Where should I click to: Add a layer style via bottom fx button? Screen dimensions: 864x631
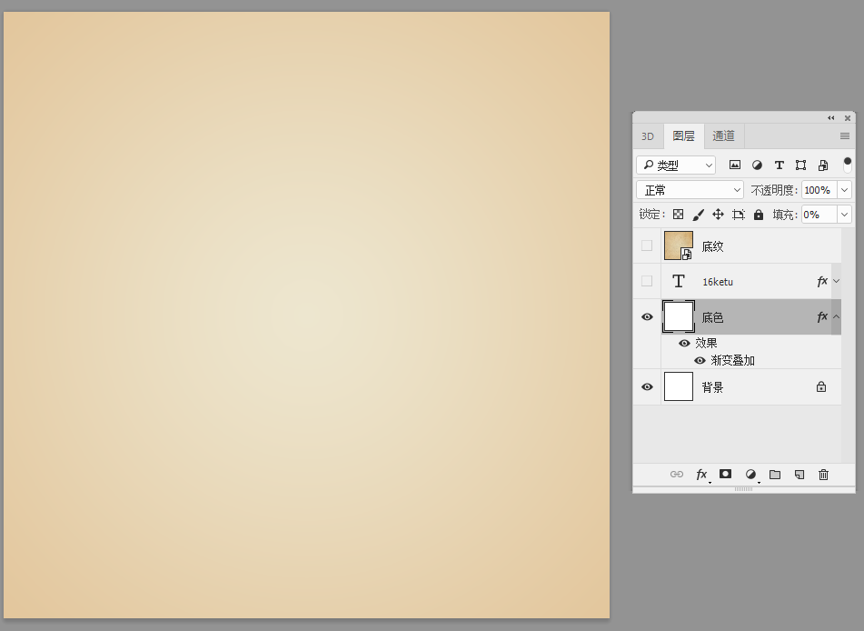tap(701, 475)
